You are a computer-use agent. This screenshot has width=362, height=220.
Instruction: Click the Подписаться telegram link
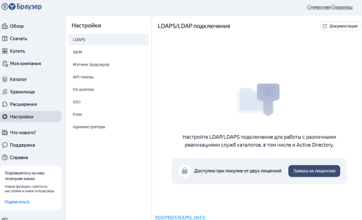(x=17, y=202)
